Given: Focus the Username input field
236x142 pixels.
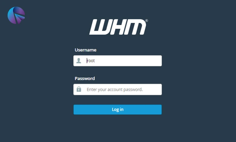Looking at the screenshot, I should click(x=118, y=61).
